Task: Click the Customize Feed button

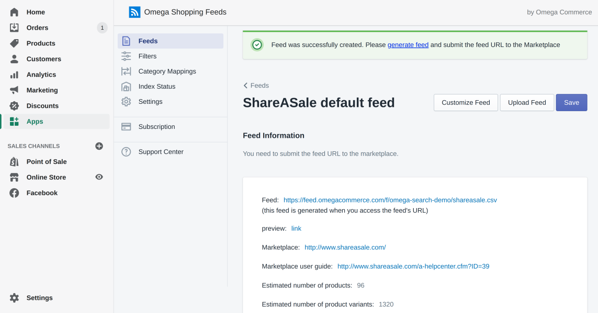Action: click(x=466, y=103)
